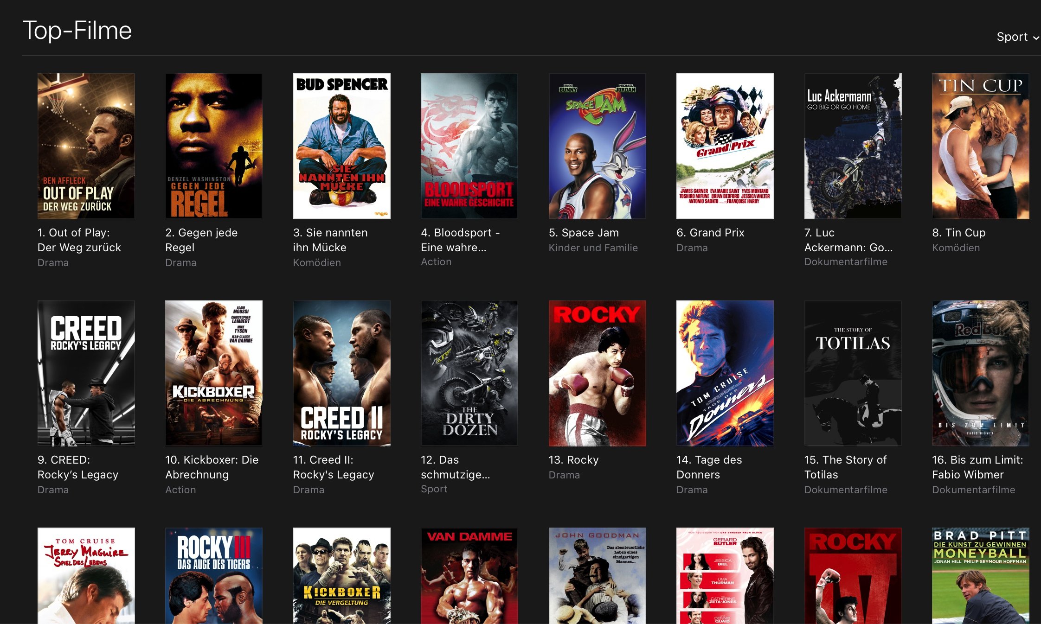Click title '5. Space Jam'

(584, 233)
